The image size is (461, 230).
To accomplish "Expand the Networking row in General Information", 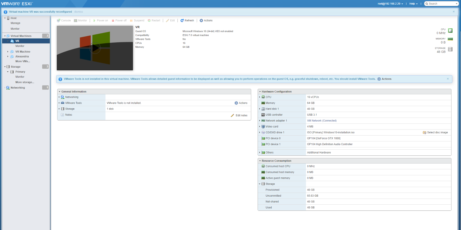I will tap(59, 97).
